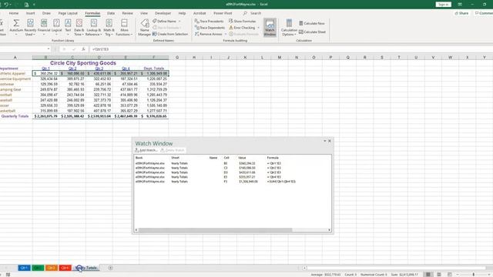493x277 pixels.
Task: Open Text functions library
Action: [68, 27]
